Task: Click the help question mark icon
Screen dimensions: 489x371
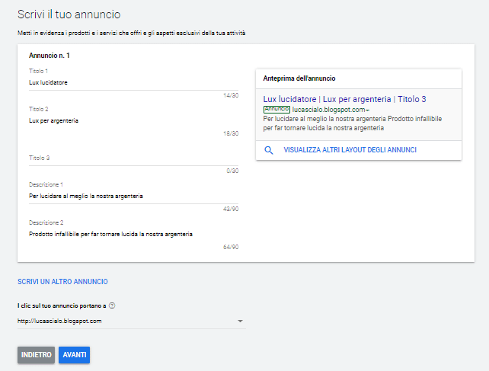Action: pos(112,305)
